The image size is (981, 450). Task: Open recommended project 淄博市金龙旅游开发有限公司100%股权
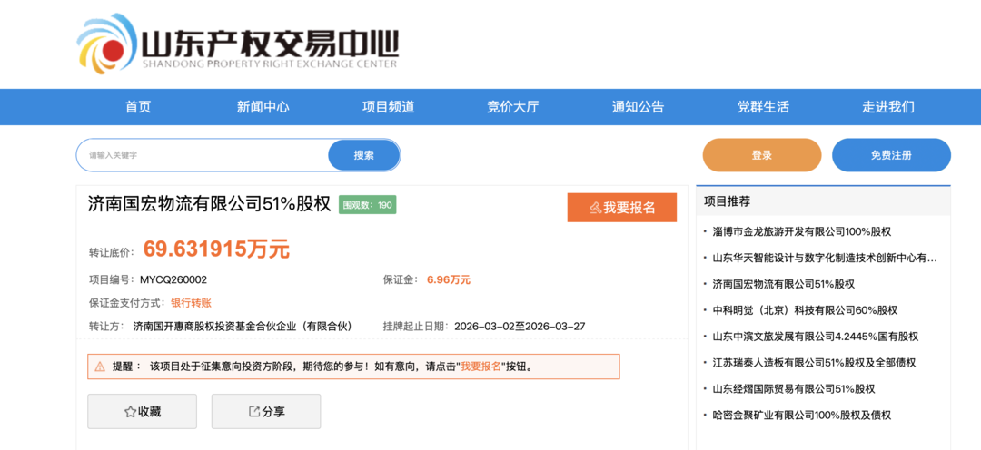coord(801,232)
